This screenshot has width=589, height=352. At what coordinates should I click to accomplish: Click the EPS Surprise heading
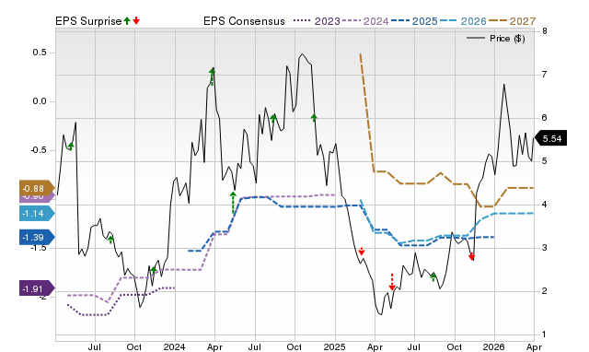pos(88,21)
